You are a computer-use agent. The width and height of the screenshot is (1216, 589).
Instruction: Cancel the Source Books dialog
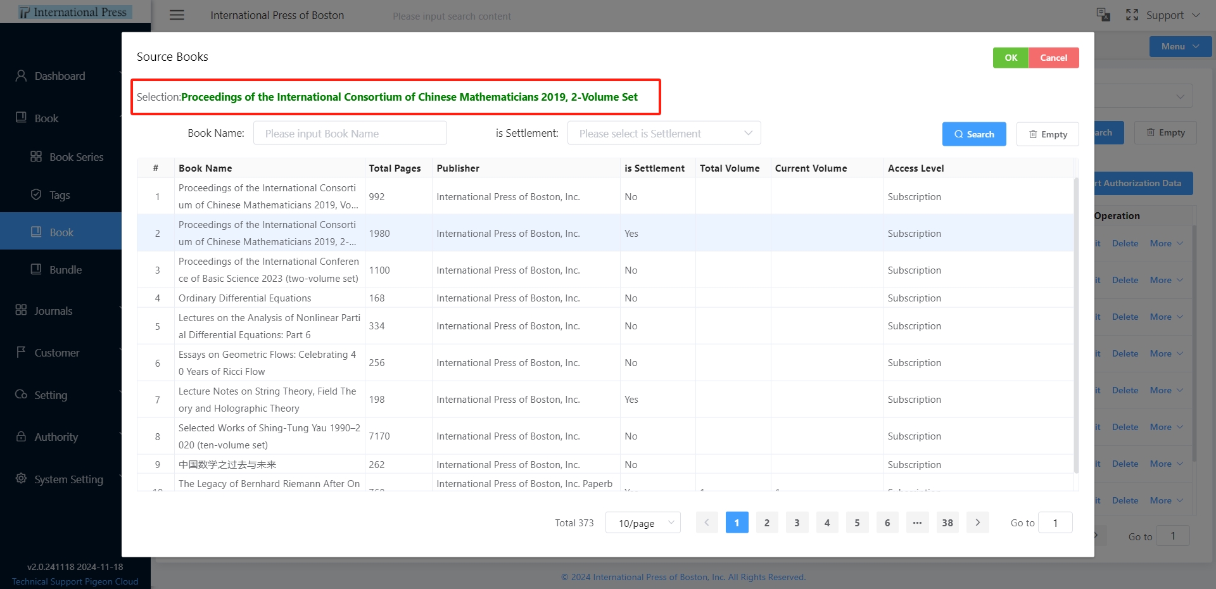pyautogui.click(x=1054, y=58)
